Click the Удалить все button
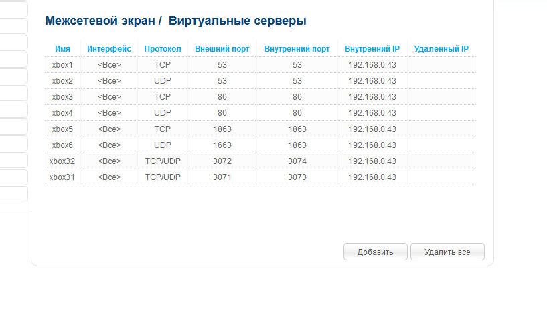This screenshot has height=322, width=547. pyautogui.click(x=447, y=252)
